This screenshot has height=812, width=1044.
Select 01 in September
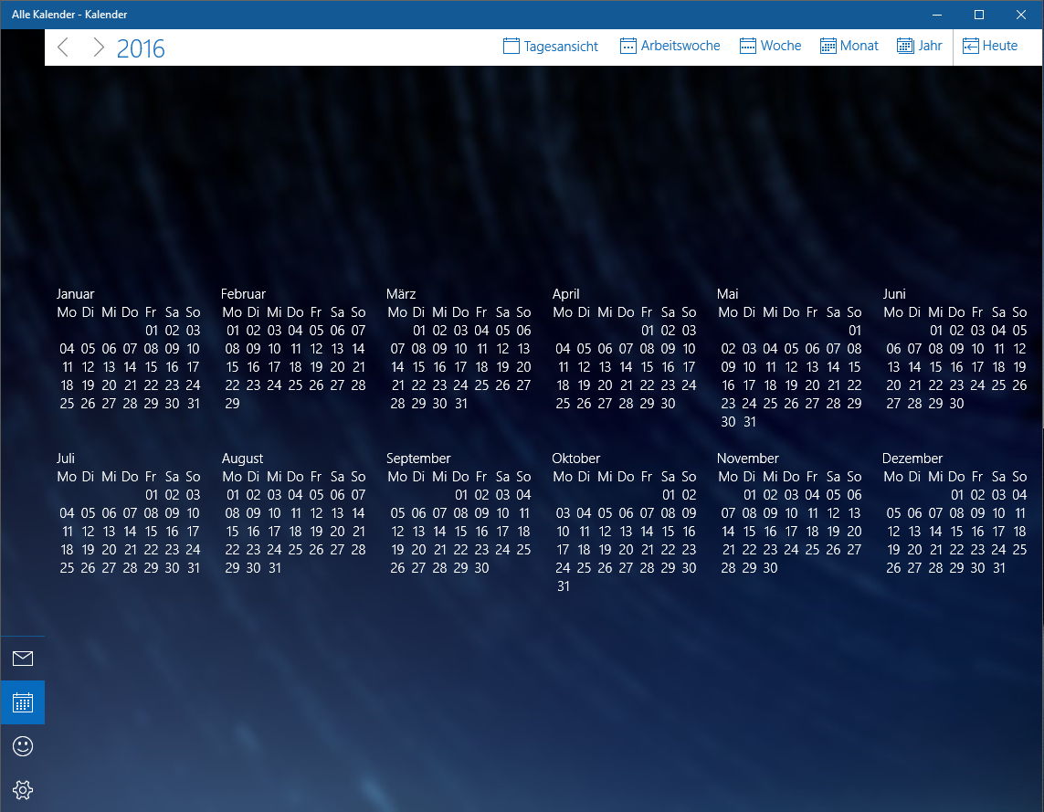(460, 495)
